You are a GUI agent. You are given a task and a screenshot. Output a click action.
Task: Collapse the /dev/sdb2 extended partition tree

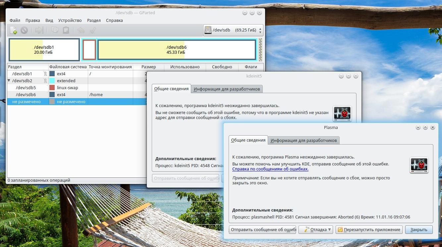click(9, 81)
